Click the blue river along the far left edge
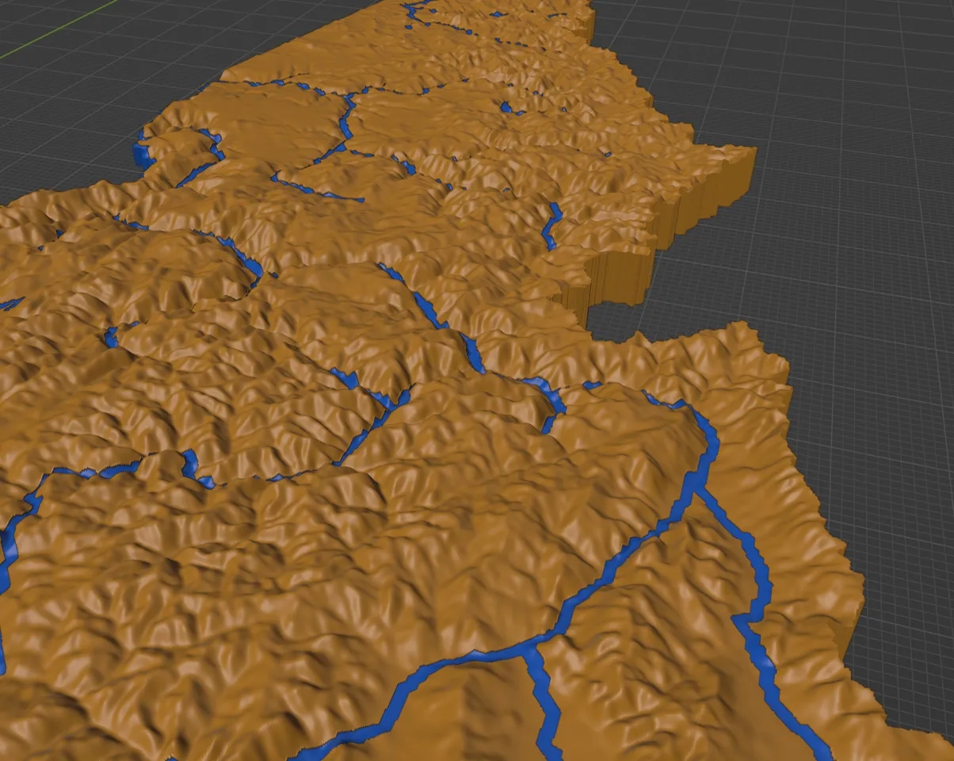 tap(10, 547)
